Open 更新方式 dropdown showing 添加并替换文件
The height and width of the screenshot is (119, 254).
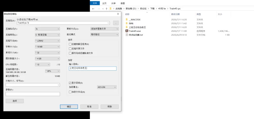coord(104,29)
